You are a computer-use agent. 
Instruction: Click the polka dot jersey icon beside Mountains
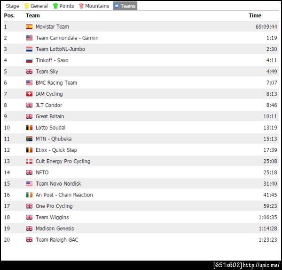coord(81,6)
